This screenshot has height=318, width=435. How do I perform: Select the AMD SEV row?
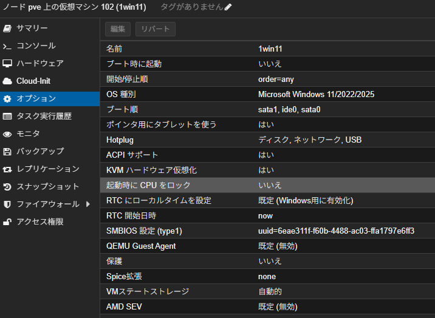(267, 306)
